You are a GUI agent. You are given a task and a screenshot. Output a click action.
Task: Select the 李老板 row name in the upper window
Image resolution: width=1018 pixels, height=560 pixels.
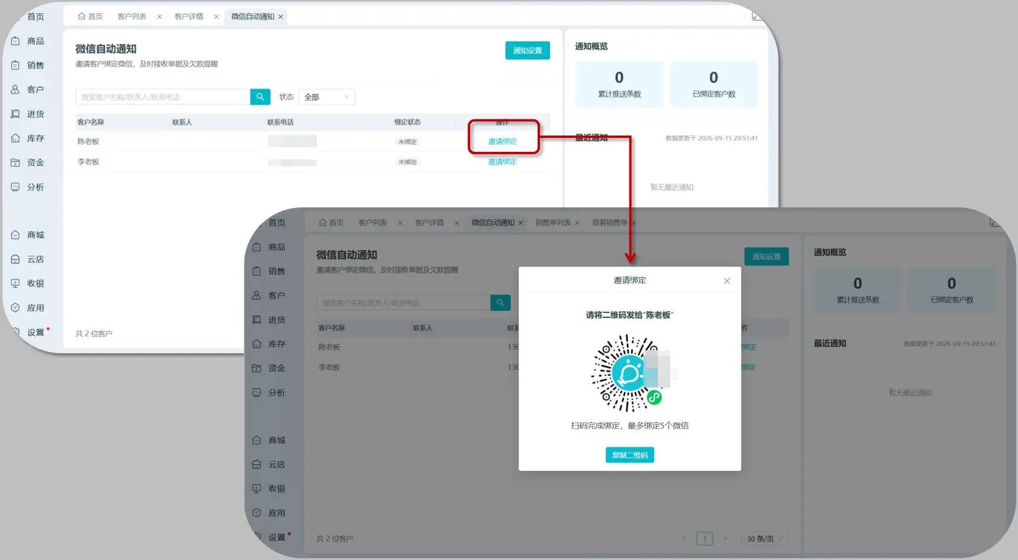pos(88,162)
